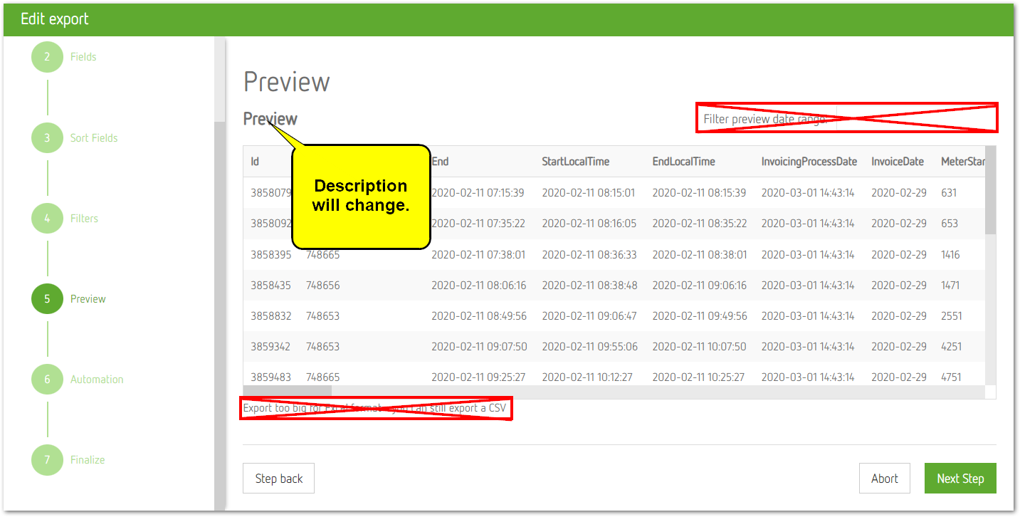
Task: Click InvoicingProcessDate cell in row 3858079
Action: point(808,192)
